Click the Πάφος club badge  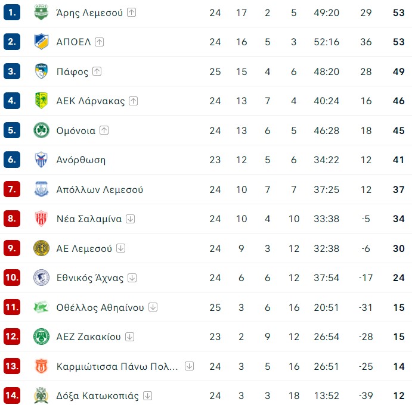coord(42,71)
